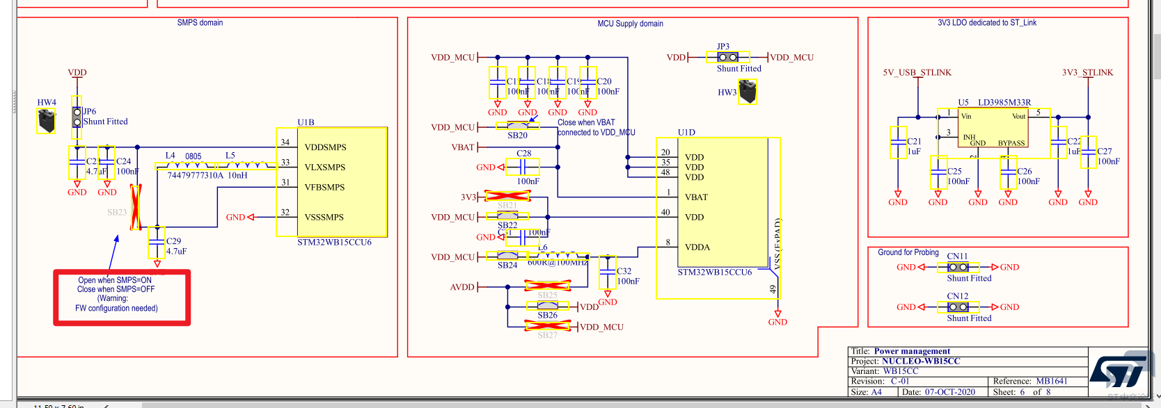Click the 'Revision: C-01' field

[918, 381]
